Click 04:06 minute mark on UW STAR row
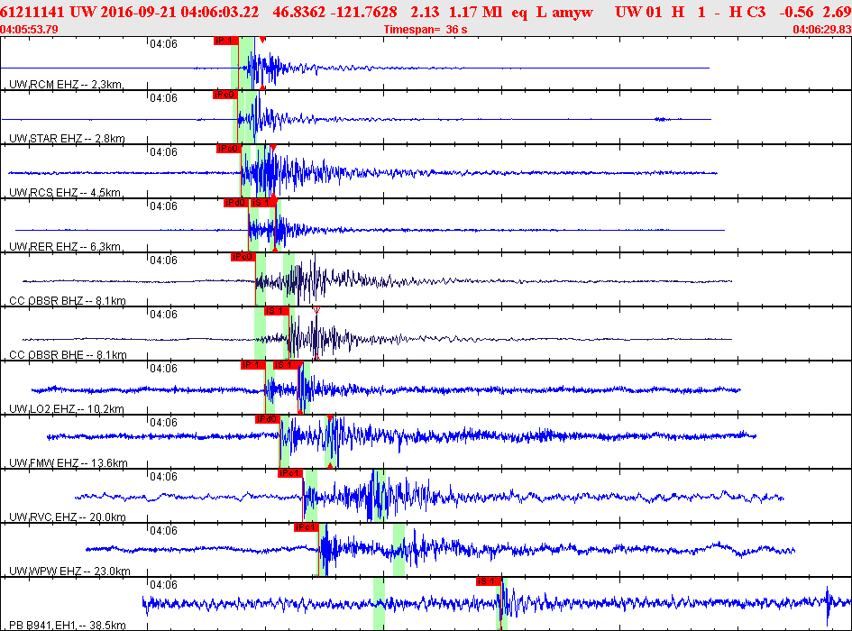The height and width of the screenshot is (631, 852). [x=163, y=98]
